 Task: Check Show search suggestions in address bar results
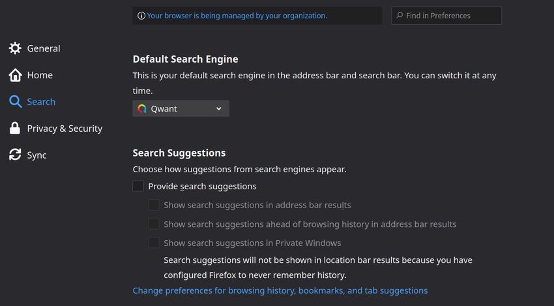[154, 205]
